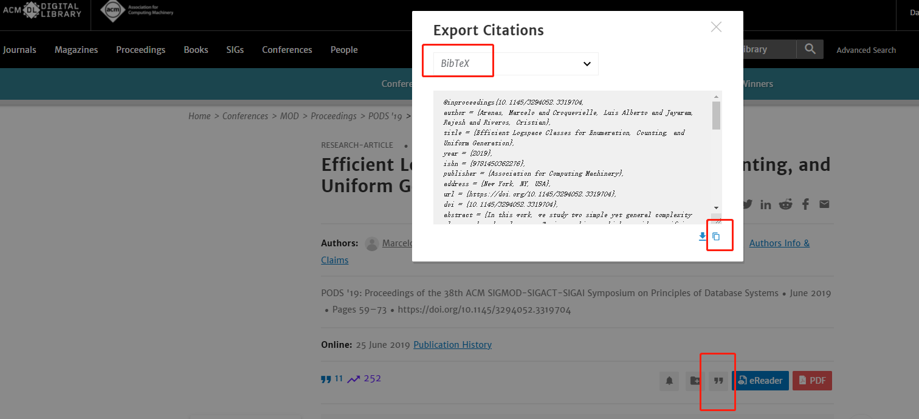
Task: Expand the BibTeX selector in Export Citations
Action: click(x=458, y=61)
